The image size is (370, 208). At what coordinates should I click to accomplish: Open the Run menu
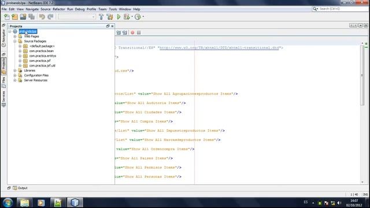tap(70, 9)
